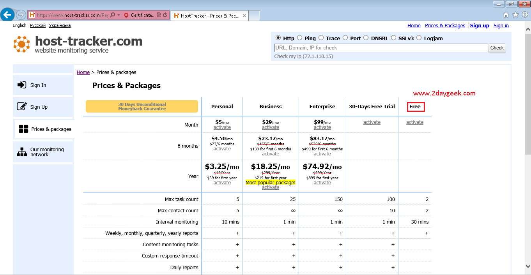The width and height of the screenshot is (531, 275).
Task: Activate the Personal 6 months plan
Action: [222, 149]
